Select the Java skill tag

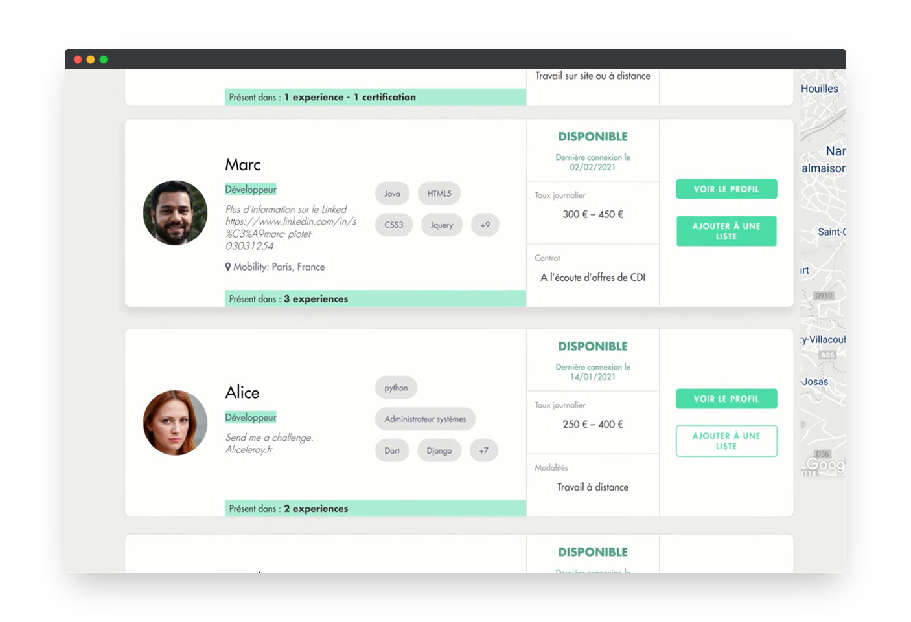[392, 194]
